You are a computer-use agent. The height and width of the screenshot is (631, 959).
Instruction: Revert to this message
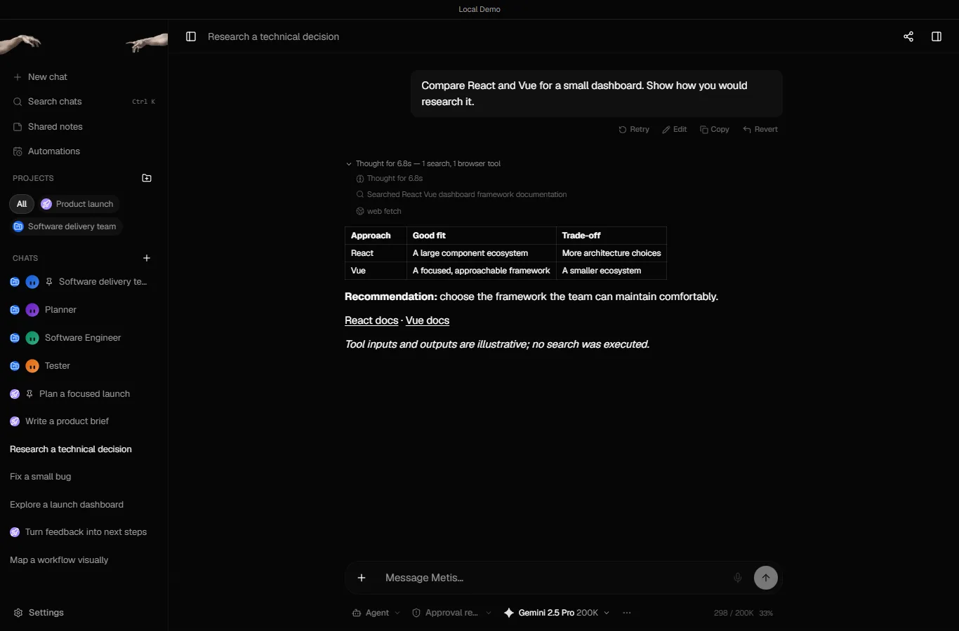point(760,129)
